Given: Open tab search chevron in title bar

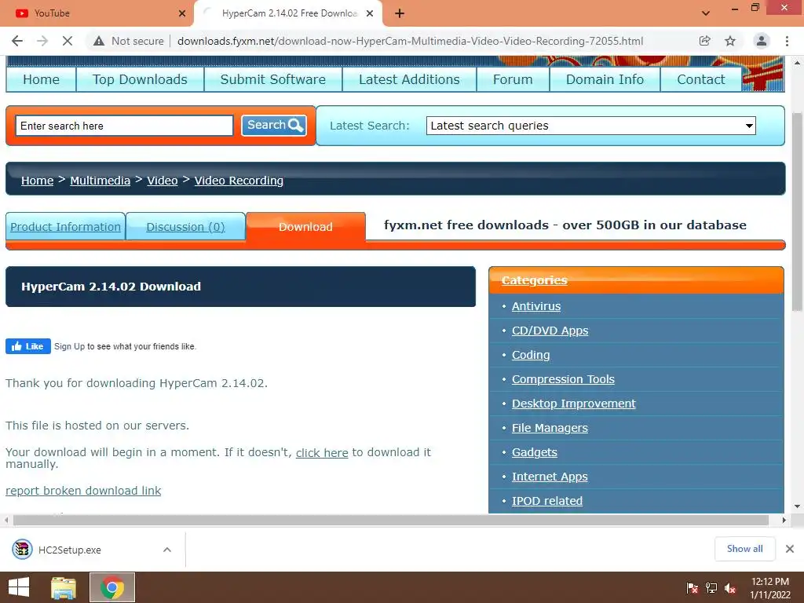Looking at the screenshot, I should [706, 13].
